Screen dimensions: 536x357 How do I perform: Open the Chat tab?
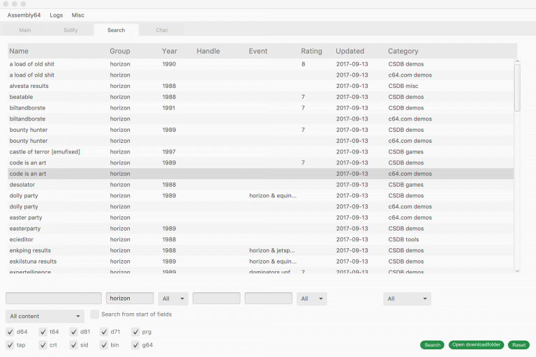[x=162, y=30]
